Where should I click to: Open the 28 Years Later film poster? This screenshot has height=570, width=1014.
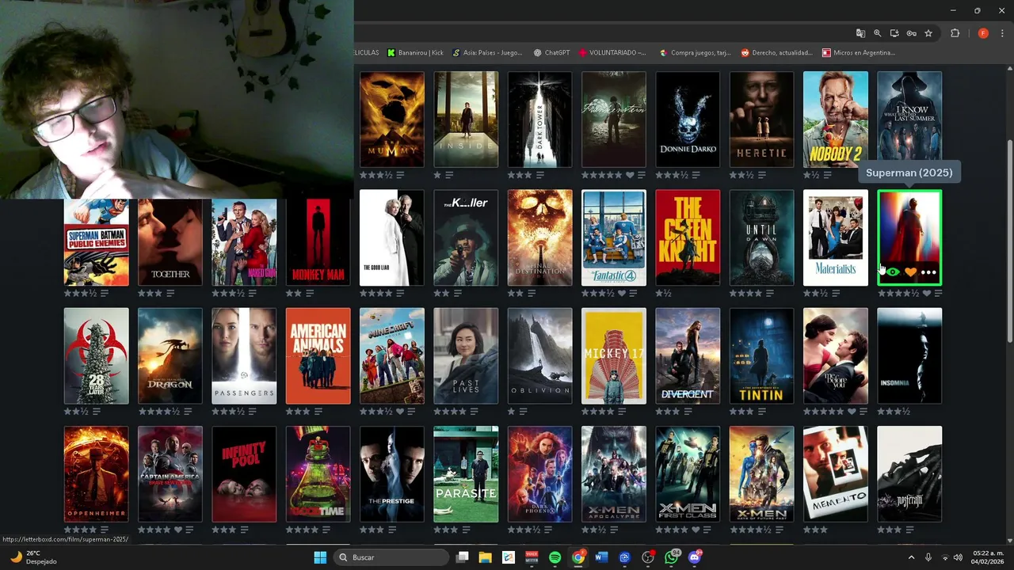[x=96, y=356]
